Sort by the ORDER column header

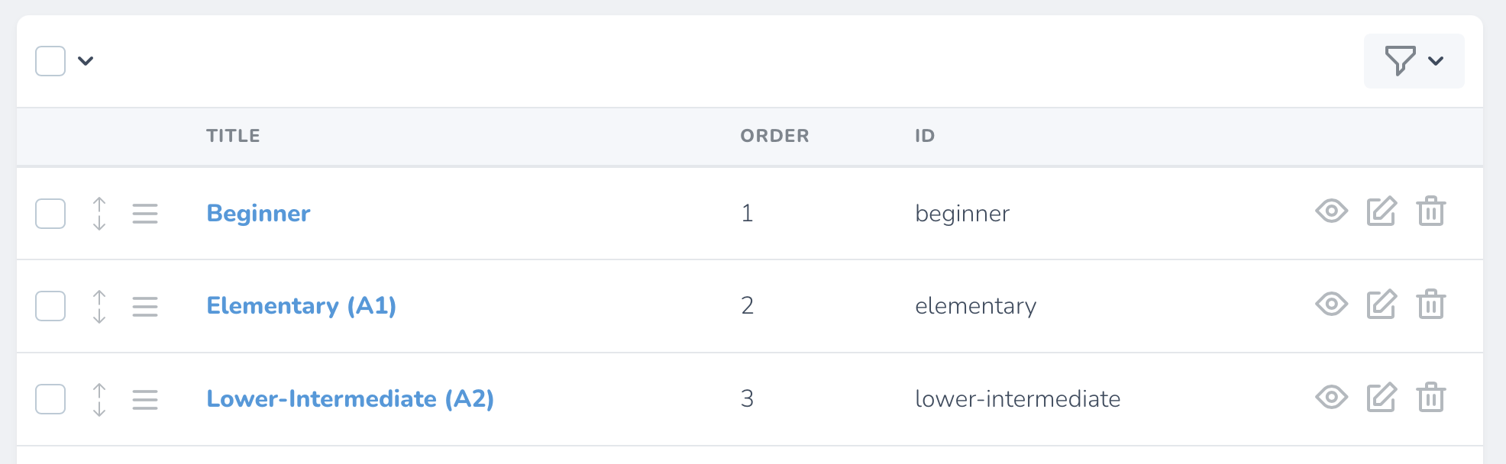coord(774,136)
